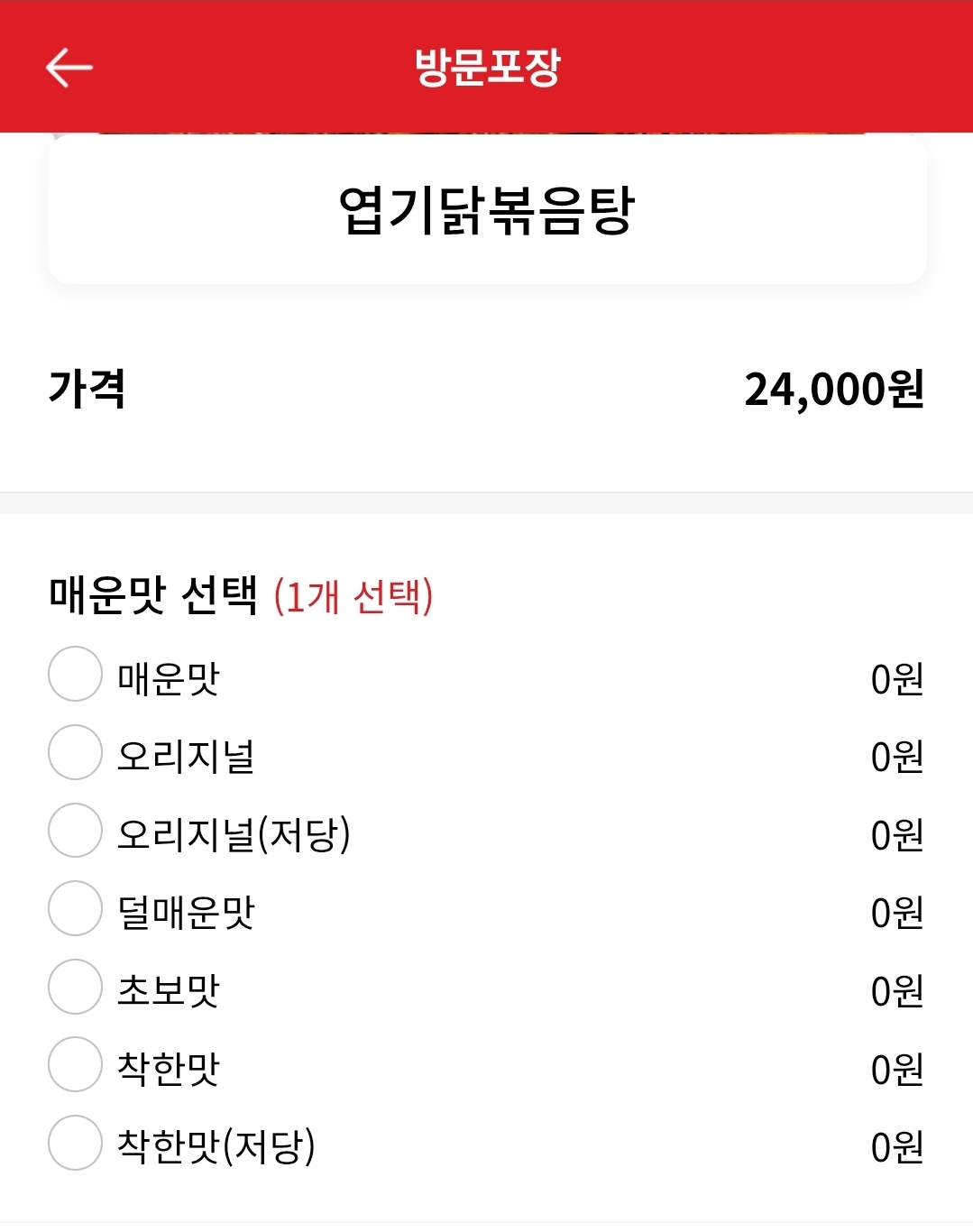
Task: Tap the 착한맛(저당) option label text
Action: pyautogui.click(x=216, y=1146)
